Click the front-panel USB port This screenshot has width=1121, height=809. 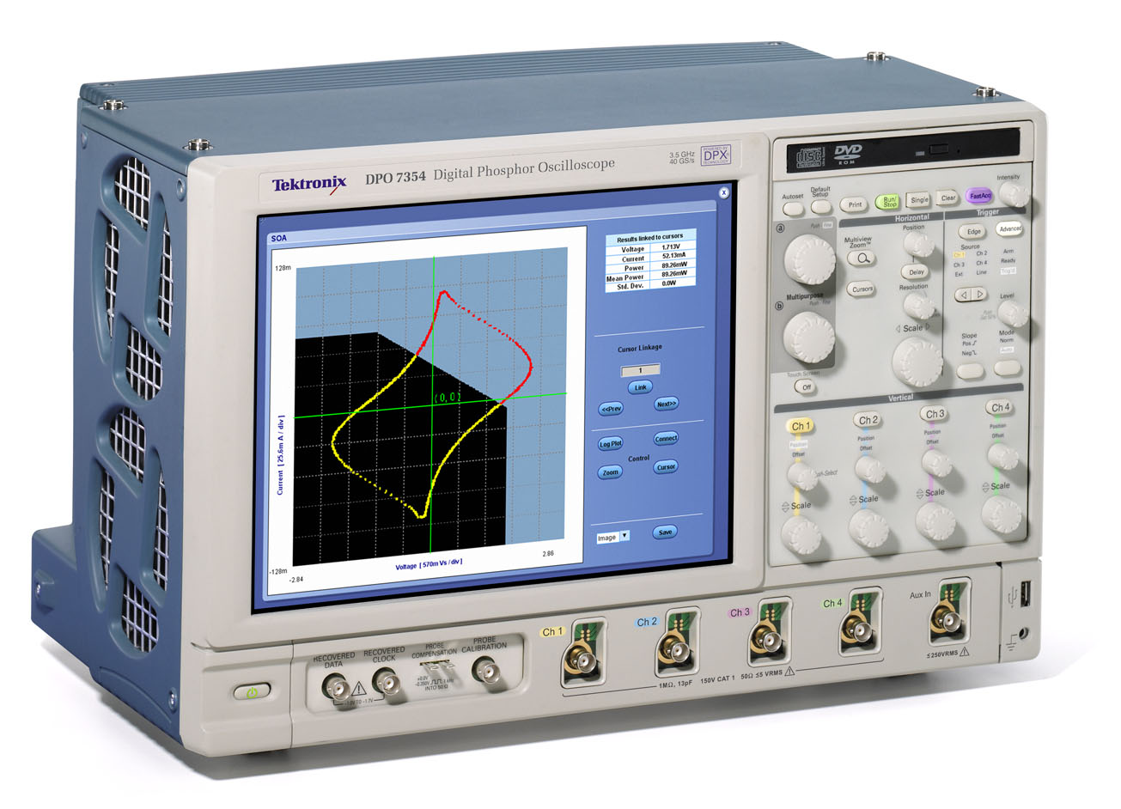coord(1026,594)
